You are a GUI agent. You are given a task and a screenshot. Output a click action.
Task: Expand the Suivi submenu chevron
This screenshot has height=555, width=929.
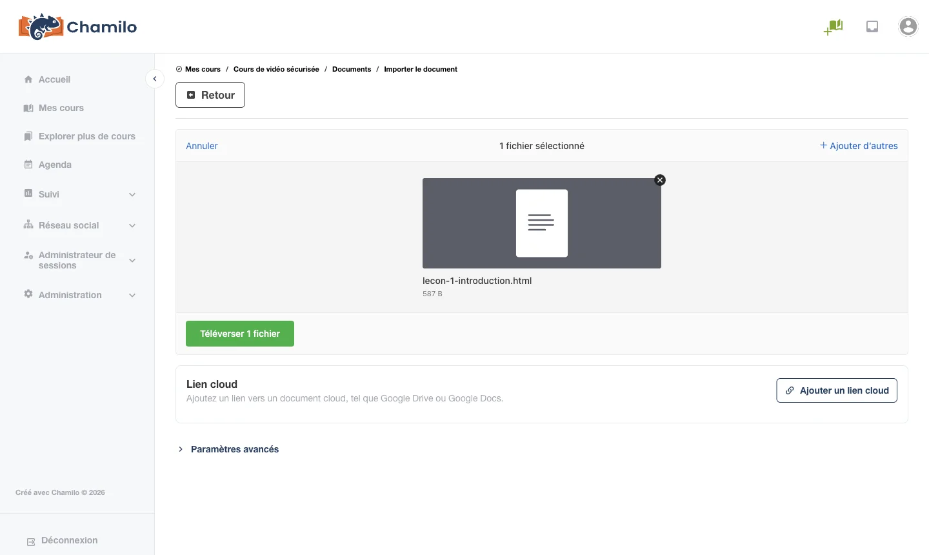(x=132, y=194)
